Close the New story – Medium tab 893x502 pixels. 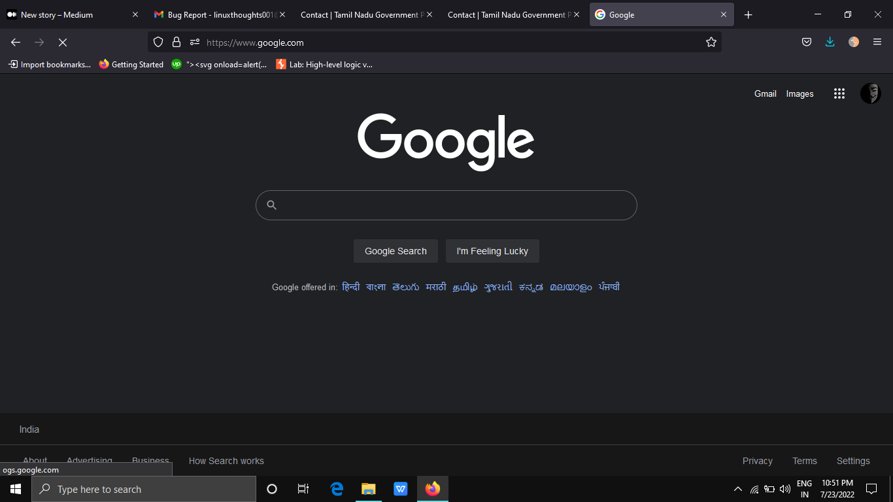click(135, 14)
